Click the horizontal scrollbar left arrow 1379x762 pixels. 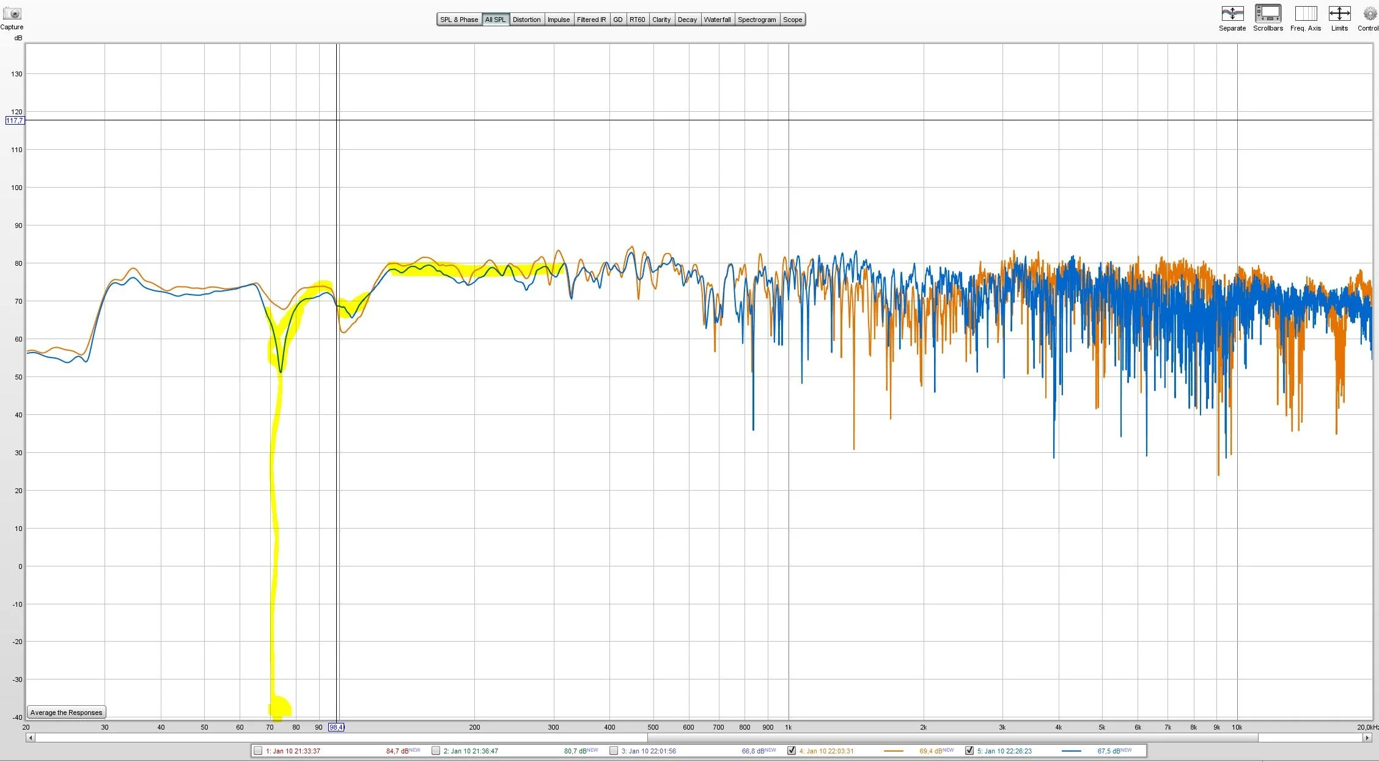coord(31,738)
